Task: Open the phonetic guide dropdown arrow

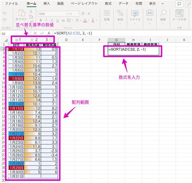Action: click(x=96, y=20)
